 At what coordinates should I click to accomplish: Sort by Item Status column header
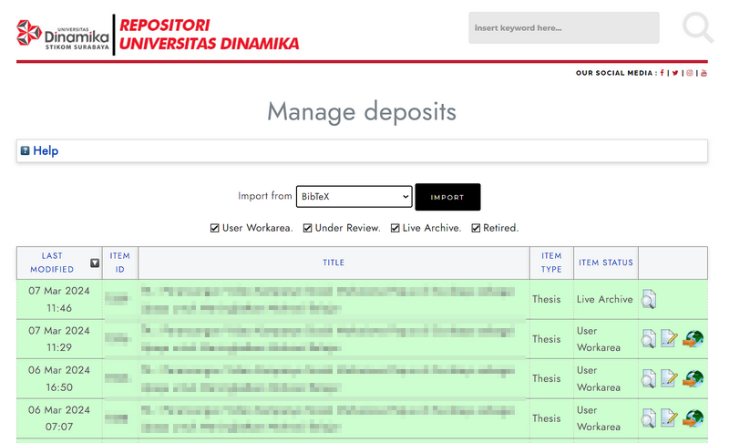(606, 263)
